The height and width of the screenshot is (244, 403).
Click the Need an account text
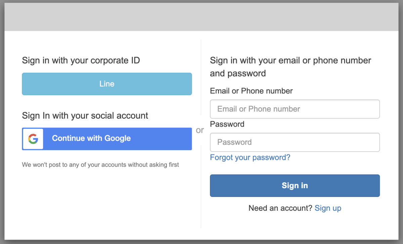tap(280, 208)
